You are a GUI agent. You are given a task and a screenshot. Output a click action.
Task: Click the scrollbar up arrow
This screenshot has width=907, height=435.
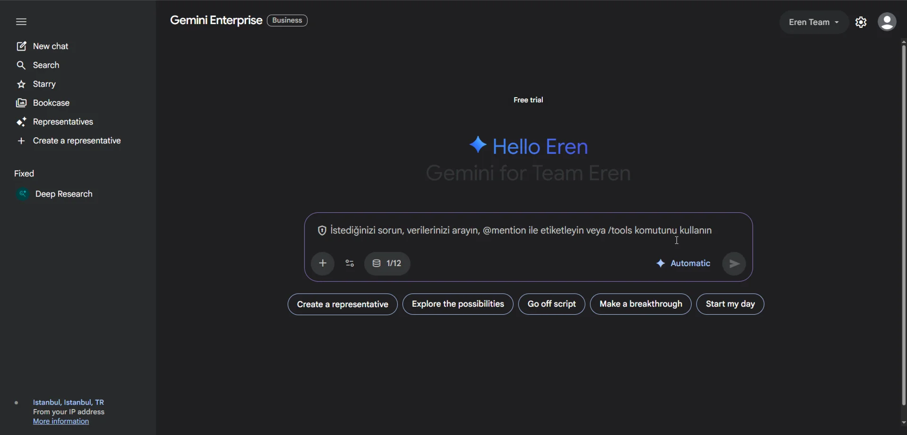click(x=904, y=42)
